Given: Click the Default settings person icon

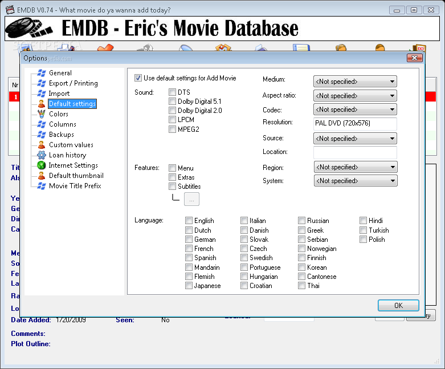Looking at the screenshot, I should click(42, 104).
